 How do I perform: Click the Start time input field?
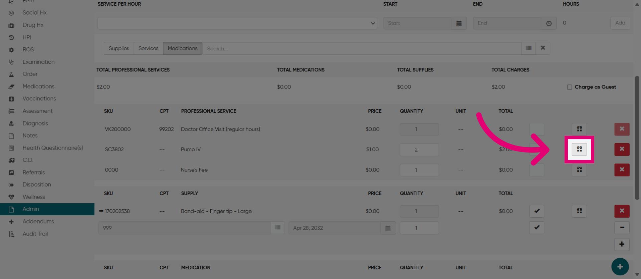(417, 23)
